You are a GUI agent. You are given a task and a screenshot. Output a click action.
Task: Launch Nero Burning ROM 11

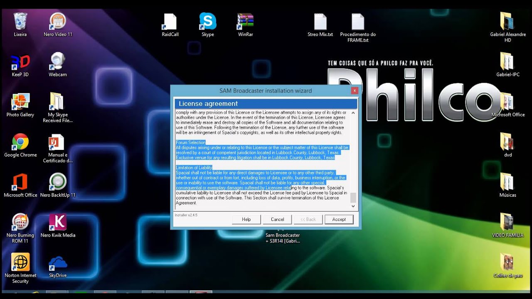click(x=20, y=228)
